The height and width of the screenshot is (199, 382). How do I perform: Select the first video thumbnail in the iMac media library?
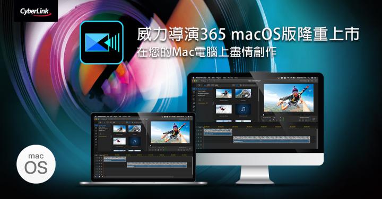coord(224,94)
